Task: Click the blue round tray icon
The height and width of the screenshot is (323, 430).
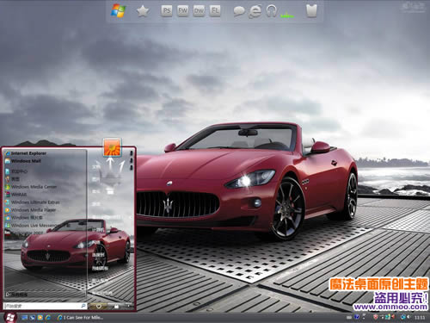Action: [357, 317]
